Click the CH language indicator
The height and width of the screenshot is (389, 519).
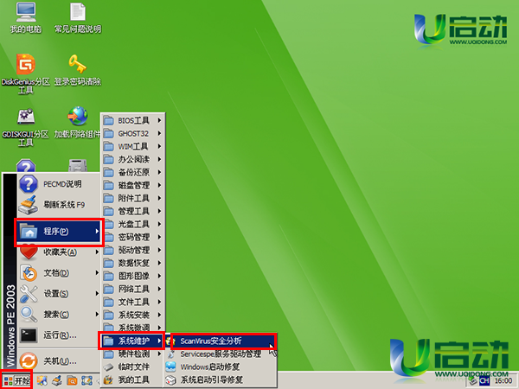tap(484, 381)
